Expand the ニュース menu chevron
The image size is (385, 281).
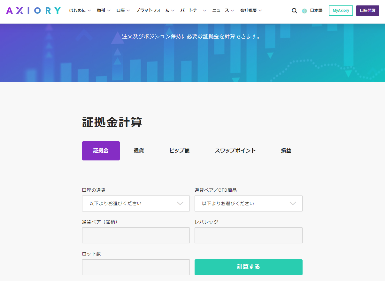point(232,10)
